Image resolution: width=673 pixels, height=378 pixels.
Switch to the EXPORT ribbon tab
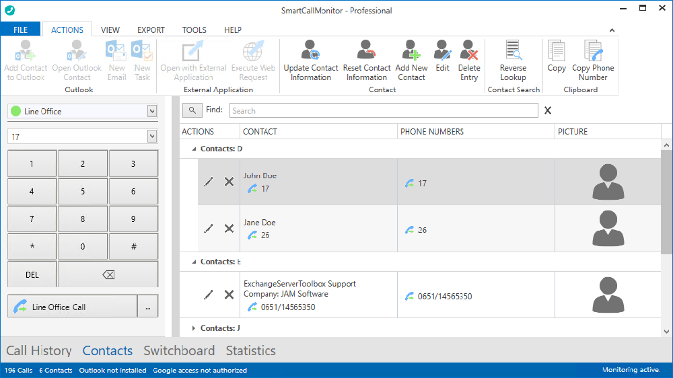coord(151,30)
